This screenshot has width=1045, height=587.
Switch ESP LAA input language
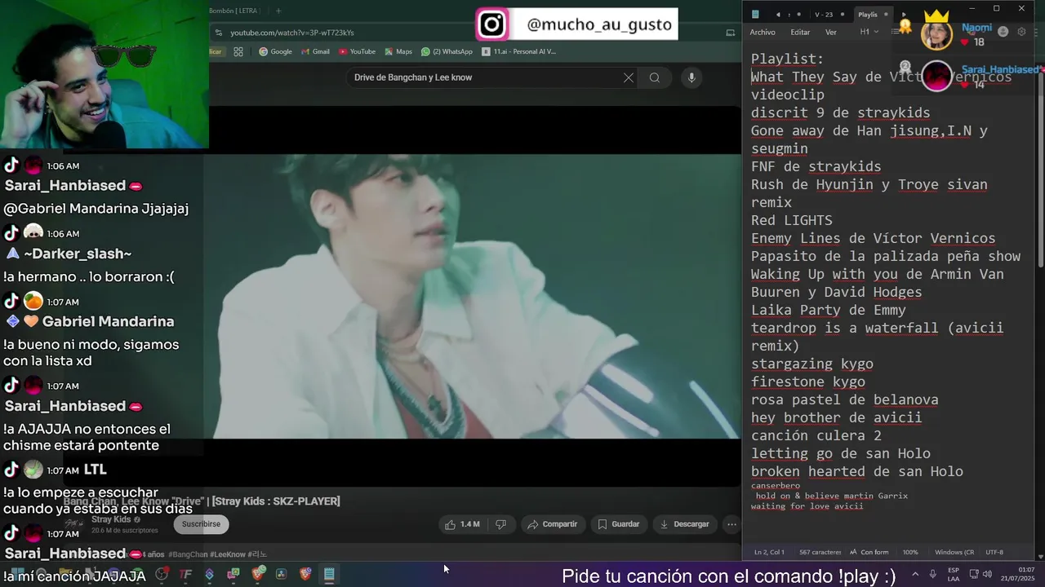[954, 574]
